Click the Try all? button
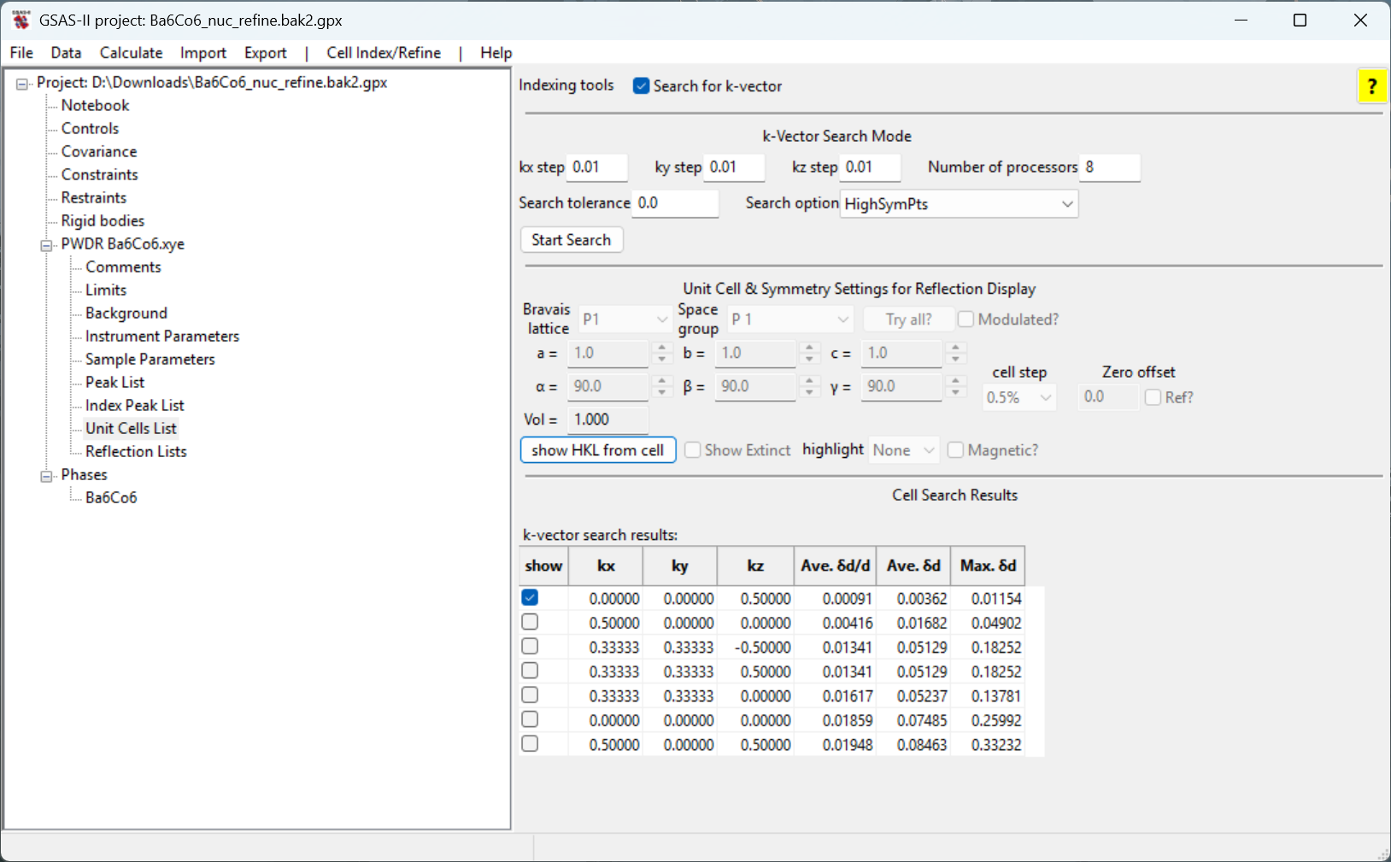1391x862 pixels. point(908,320)
